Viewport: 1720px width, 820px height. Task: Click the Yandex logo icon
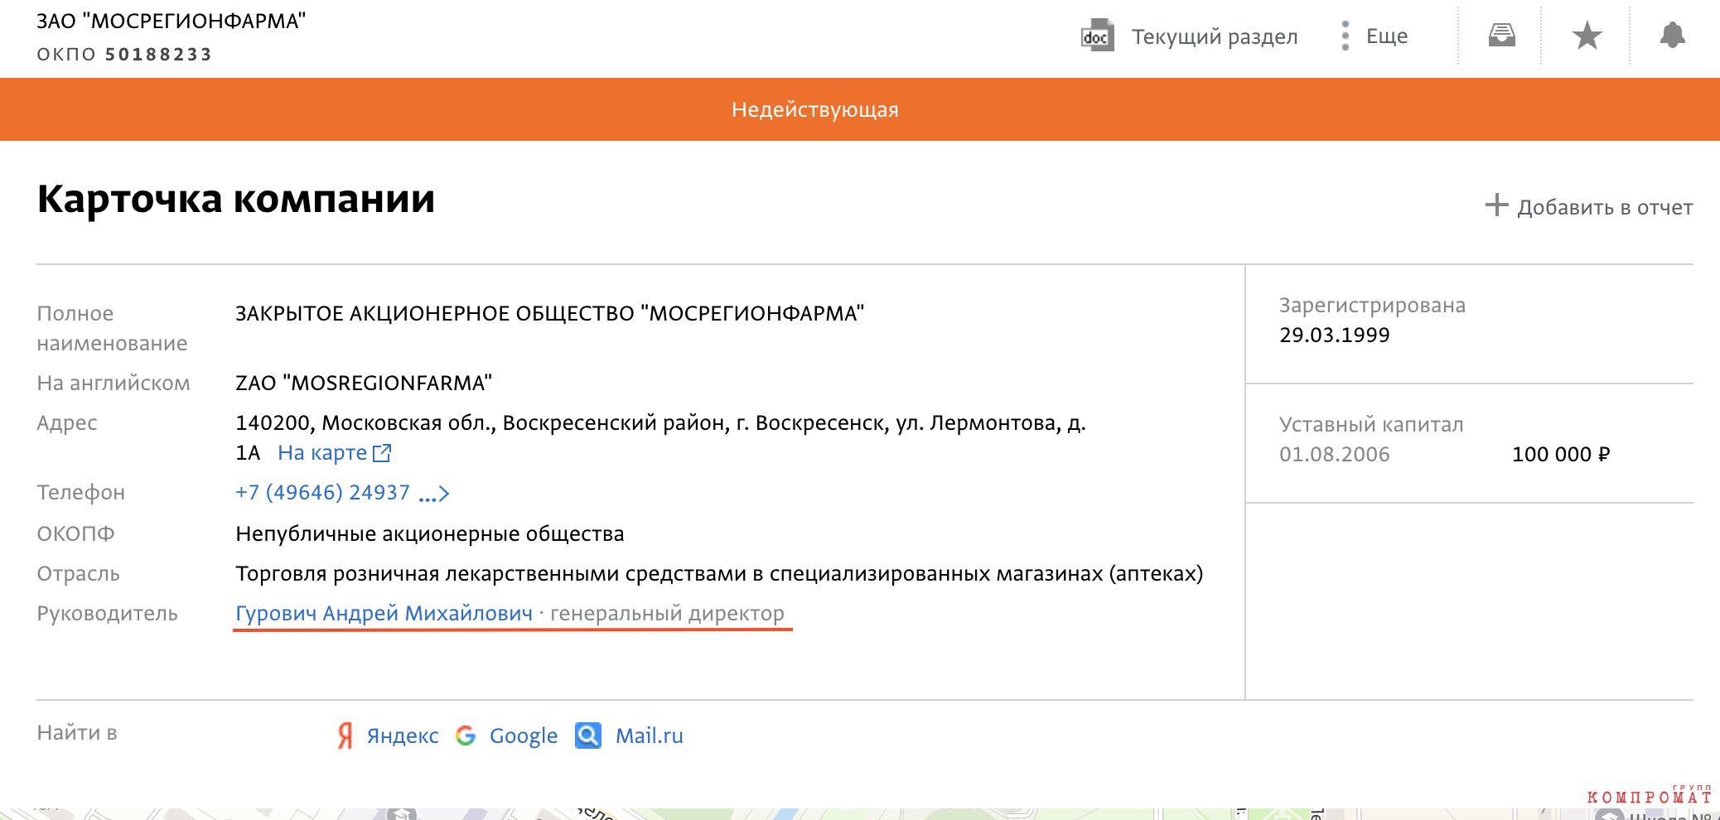[345, 735]
